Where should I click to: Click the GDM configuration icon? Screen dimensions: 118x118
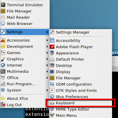52,84
